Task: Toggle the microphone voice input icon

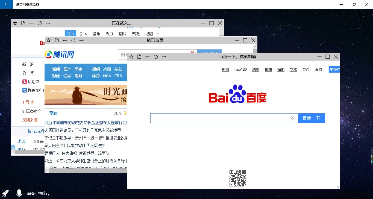Action: pyautogui.click(x=19, y=193)
